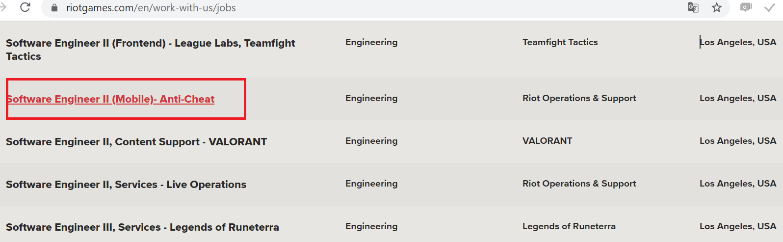Screen dimensions: 783x242
Task: Click the Teamfight Tactics product cell
Action: coord(560,42)
